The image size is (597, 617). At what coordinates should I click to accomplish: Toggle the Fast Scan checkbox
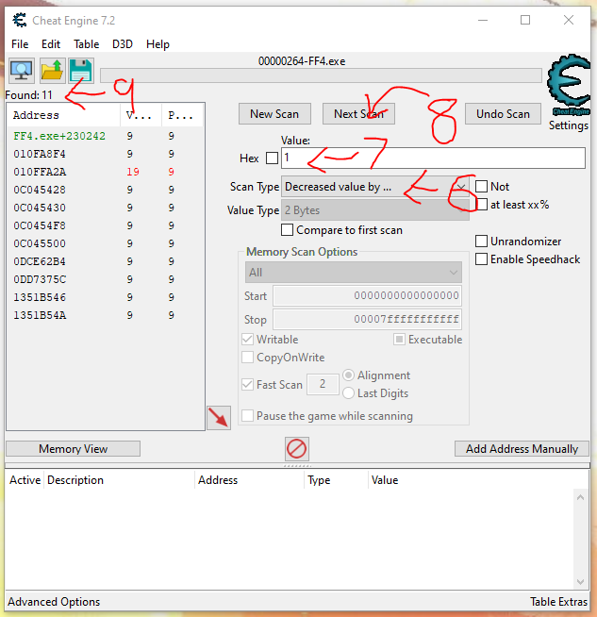[247, 384]
